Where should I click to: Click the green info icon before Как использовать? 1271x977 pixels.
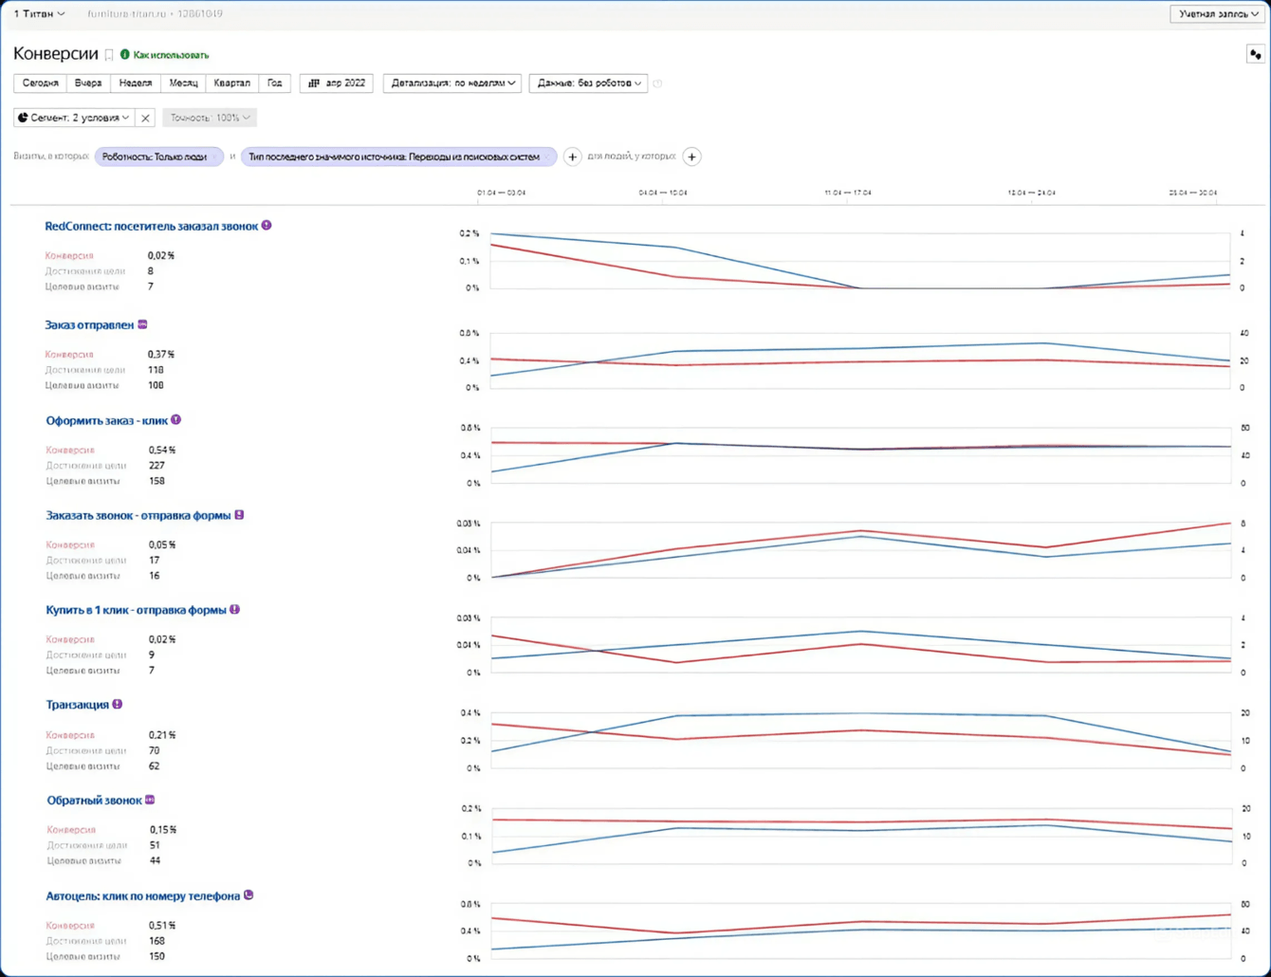click(x=124, y=55)
